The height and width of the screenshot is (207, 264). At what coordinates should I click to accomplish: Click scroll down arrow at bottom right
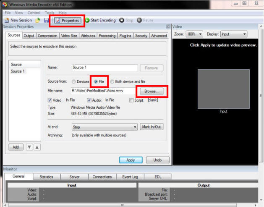tap(261, 200)
